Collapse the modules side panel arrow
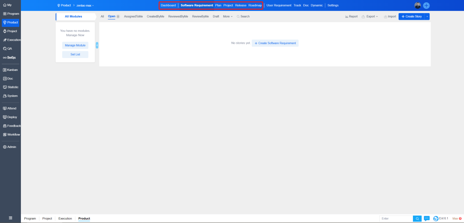 tap(97, 45)
